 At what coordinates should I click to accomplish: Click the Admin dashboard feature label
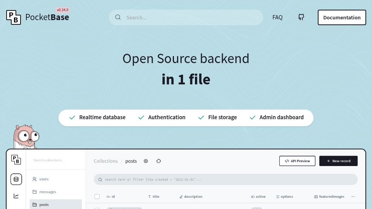point(282,117)
